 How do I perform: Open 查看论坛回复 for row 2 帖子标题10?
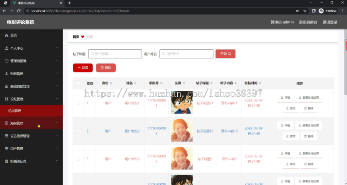pos(308,126)
